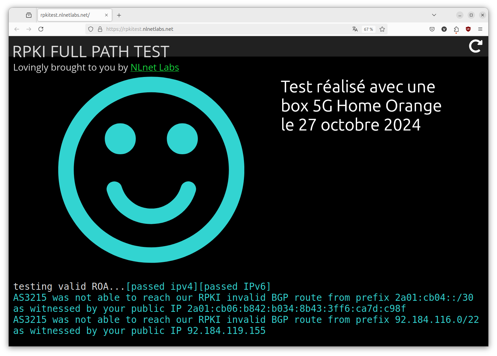This screenshot has height=356, width=497.
Task: Click the 'testing valid ROA...' result line
Action: click(142, 286)
